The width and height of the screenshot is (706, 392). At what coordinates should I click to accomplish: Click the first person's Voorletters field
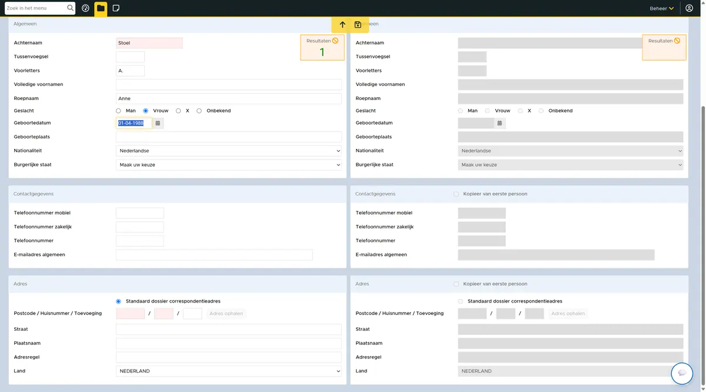[130, 71]
